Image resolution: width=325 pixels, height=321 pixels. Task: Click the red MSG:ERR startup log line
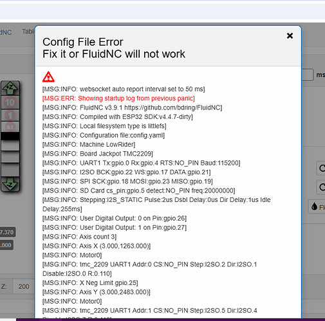pyautogui.click(x=118, y=98)
